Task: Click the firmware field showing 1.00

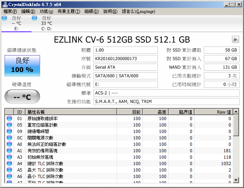Action: tap(126, 50)
